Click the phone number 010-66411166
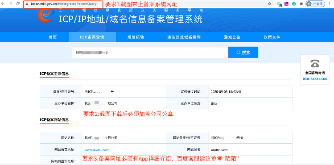The image size is (334, 165). coord(315,79)
